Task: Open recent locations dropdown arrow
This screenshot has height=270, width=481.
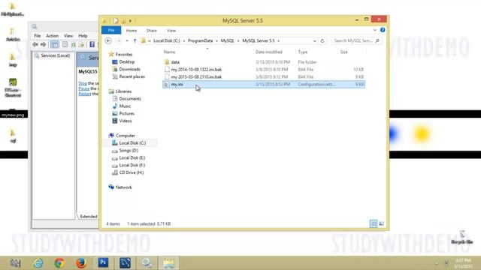Action: pyautogui.click(x=127, y=40)
